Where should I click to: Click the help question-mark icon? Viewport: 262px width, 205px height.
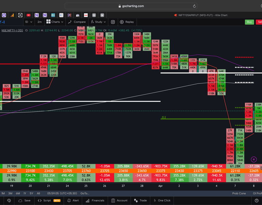tap(257, 201)
